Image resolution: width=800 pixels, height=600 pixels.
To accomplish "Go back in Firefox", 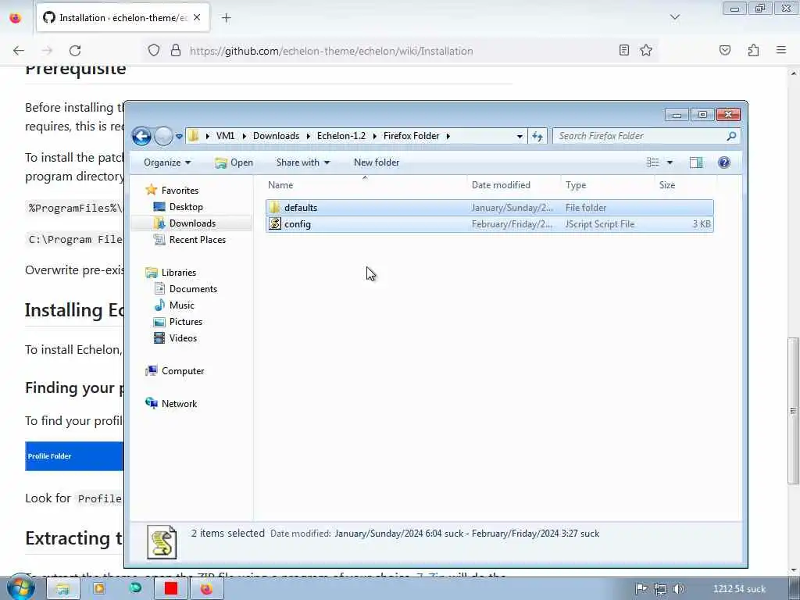I will tap(19, 51).
